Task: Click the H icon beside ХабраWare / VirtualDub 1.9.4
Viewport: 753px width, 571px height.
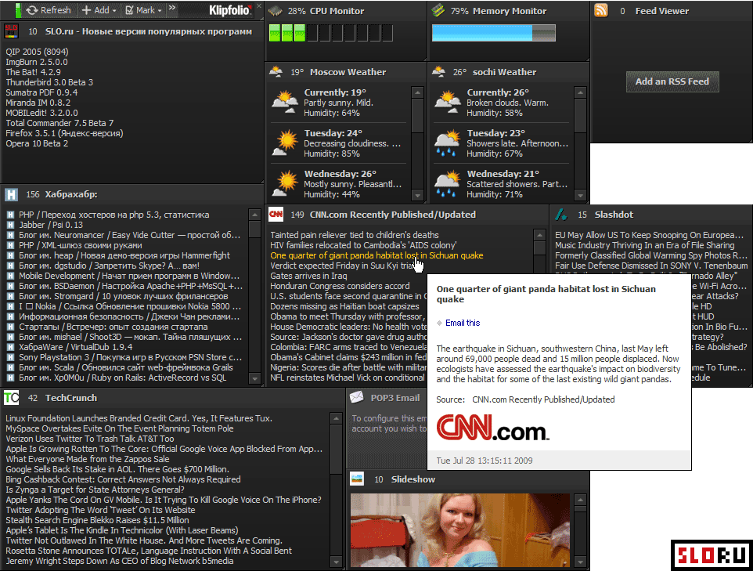Action: pyautogui.click(x=10, y=347)
